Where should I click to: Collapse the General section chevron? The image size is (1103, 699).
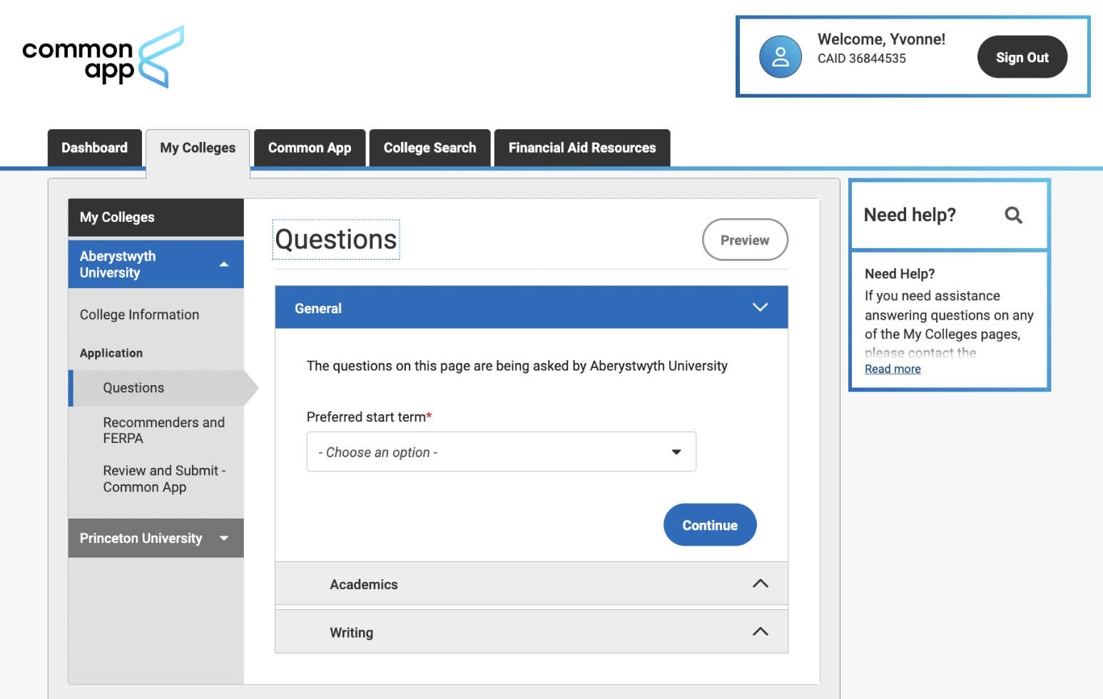[760, 307]
